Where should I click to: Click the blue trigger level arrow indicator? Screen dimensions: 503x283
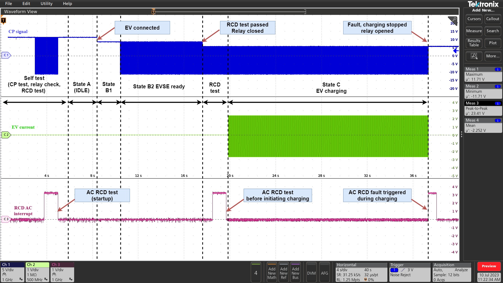456,50
